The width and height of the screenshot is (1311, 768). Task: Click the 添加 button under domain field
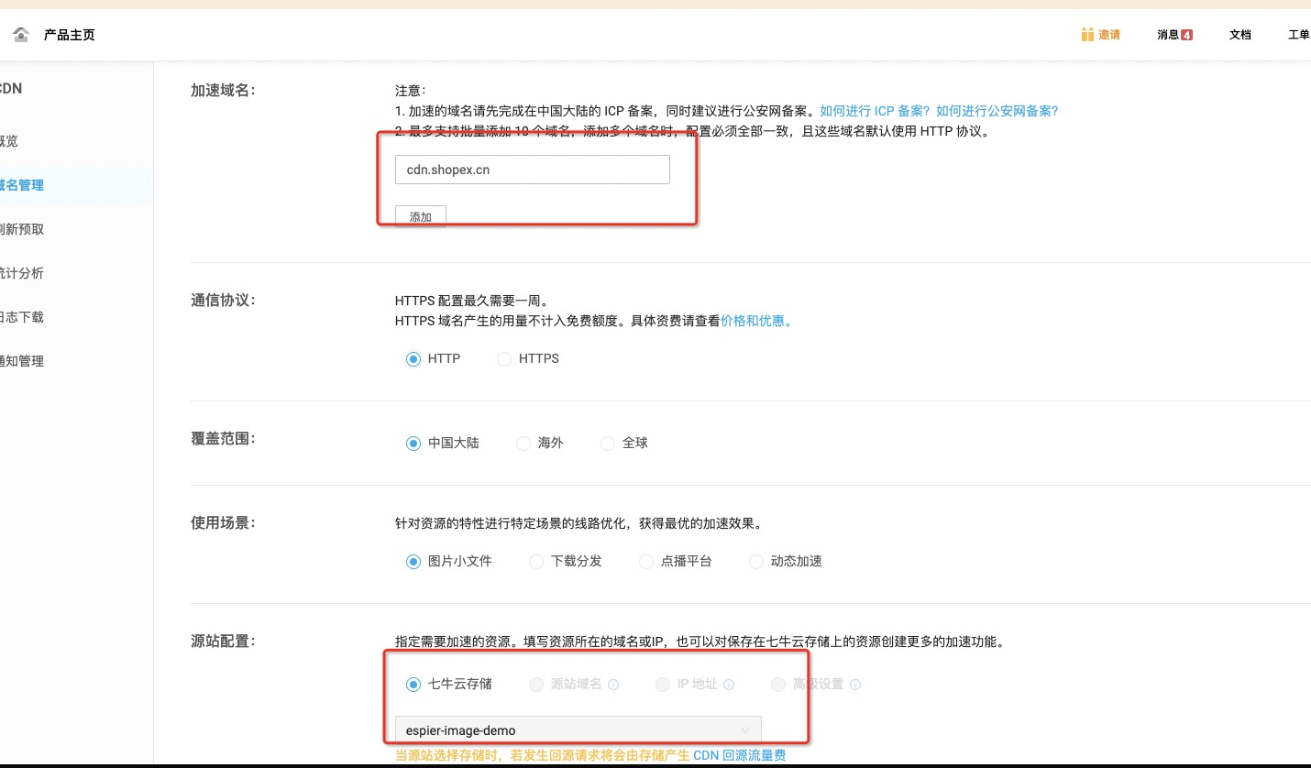pyautogui.click(x=420, y=217)
